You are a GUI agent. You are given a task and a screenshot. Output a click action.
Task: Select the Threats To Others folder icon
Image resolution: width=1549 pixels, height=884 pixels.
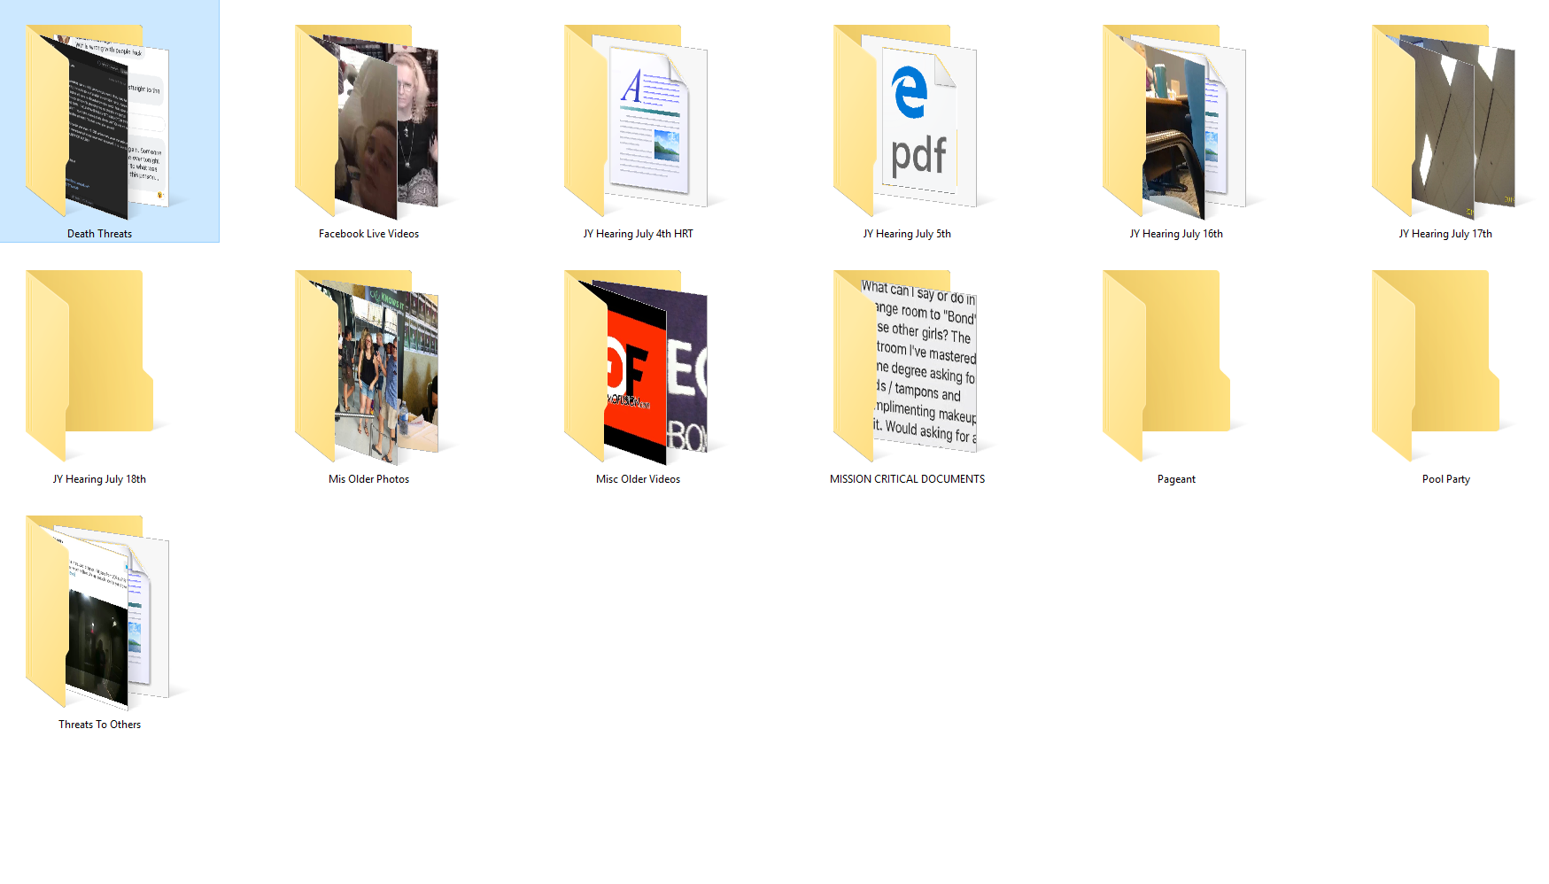(x=97, y=612)
